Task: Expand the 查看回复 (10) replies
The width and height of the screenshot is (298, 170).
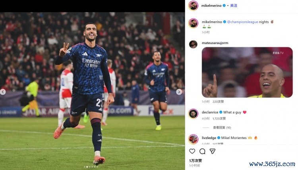Action: click(x=222, y=128)
